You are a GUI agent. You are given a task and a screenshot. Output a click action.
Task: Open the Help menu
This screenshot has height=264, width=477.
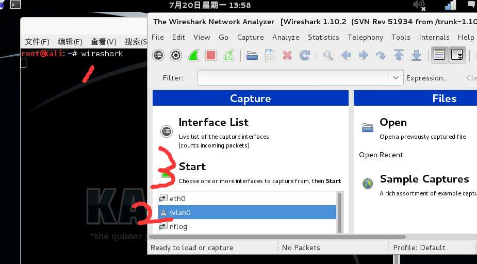(x=466, y=38)
